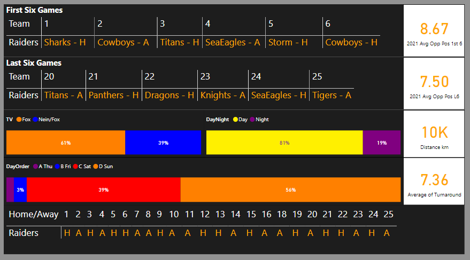Screen dimensions: 470x260
Task: Click the 'Cowboys - H' cell
Action: point(351,42)
